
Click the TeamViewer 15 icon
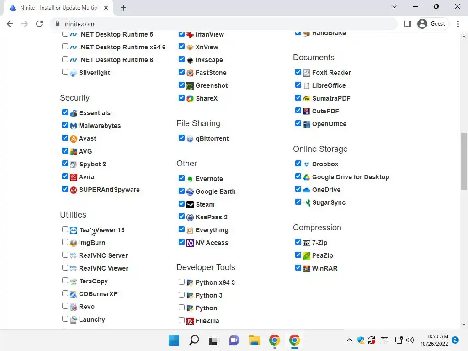pyautogui.click(x=74, y=230)
